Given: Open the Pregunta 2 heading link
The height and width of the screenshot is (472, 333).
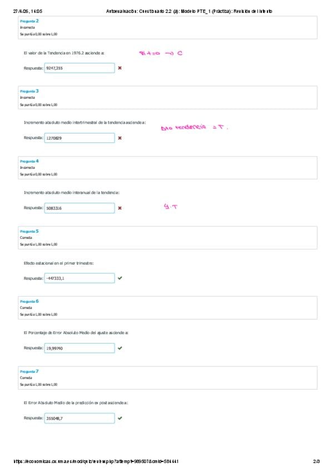Looking at the screenshot, I should (29, 21).
